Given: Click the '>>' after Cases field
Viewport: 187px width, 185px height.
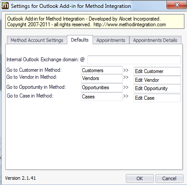Looking at the screenshot, I should click(126, 96).
